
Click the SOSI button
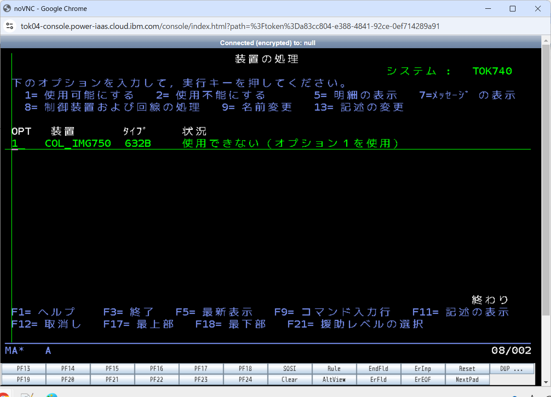290,369
